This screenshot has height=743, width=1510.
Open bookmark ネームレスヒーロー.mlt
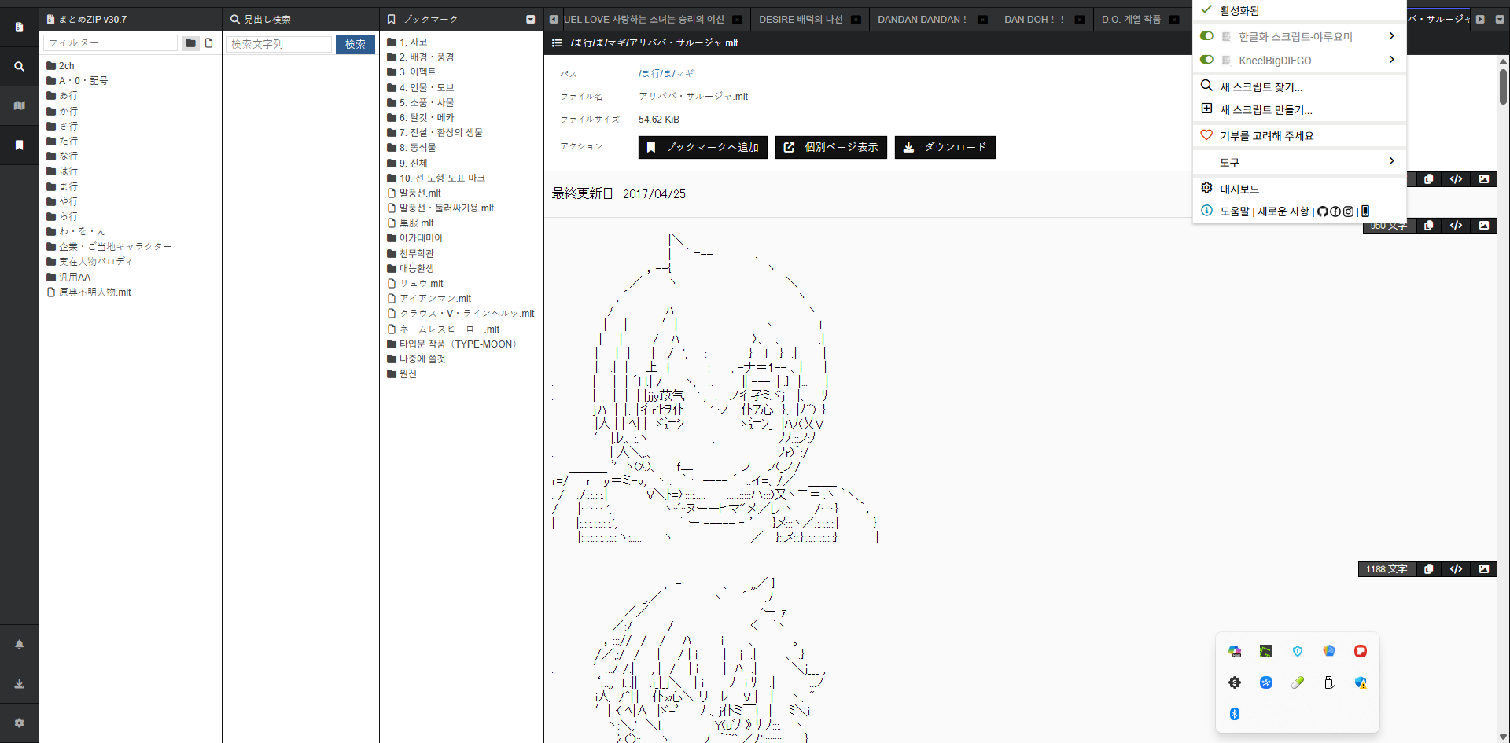pyautogui.click(x=444, y=329)
